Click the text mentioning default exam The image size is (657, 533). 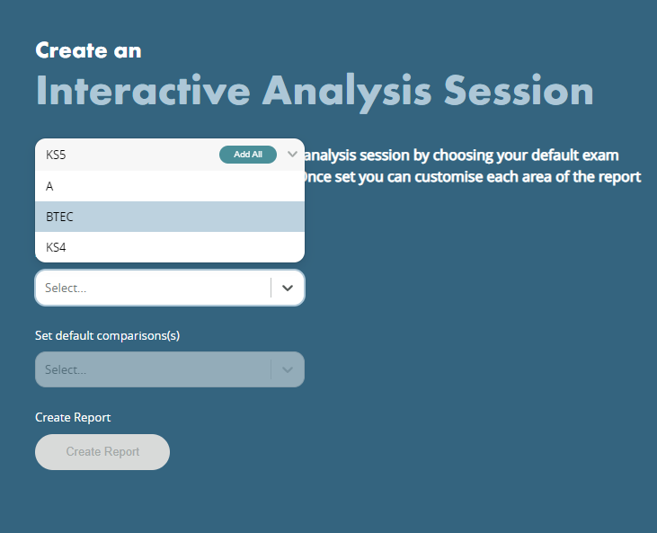[x=461, y=155]
